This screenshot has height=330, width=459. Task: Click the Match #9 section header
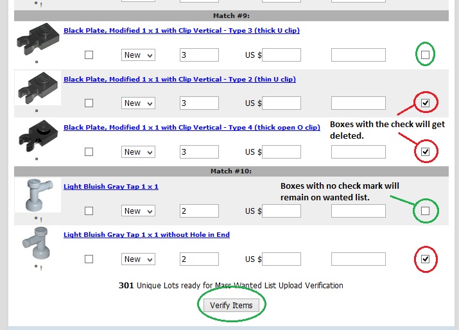coord(231,16)
